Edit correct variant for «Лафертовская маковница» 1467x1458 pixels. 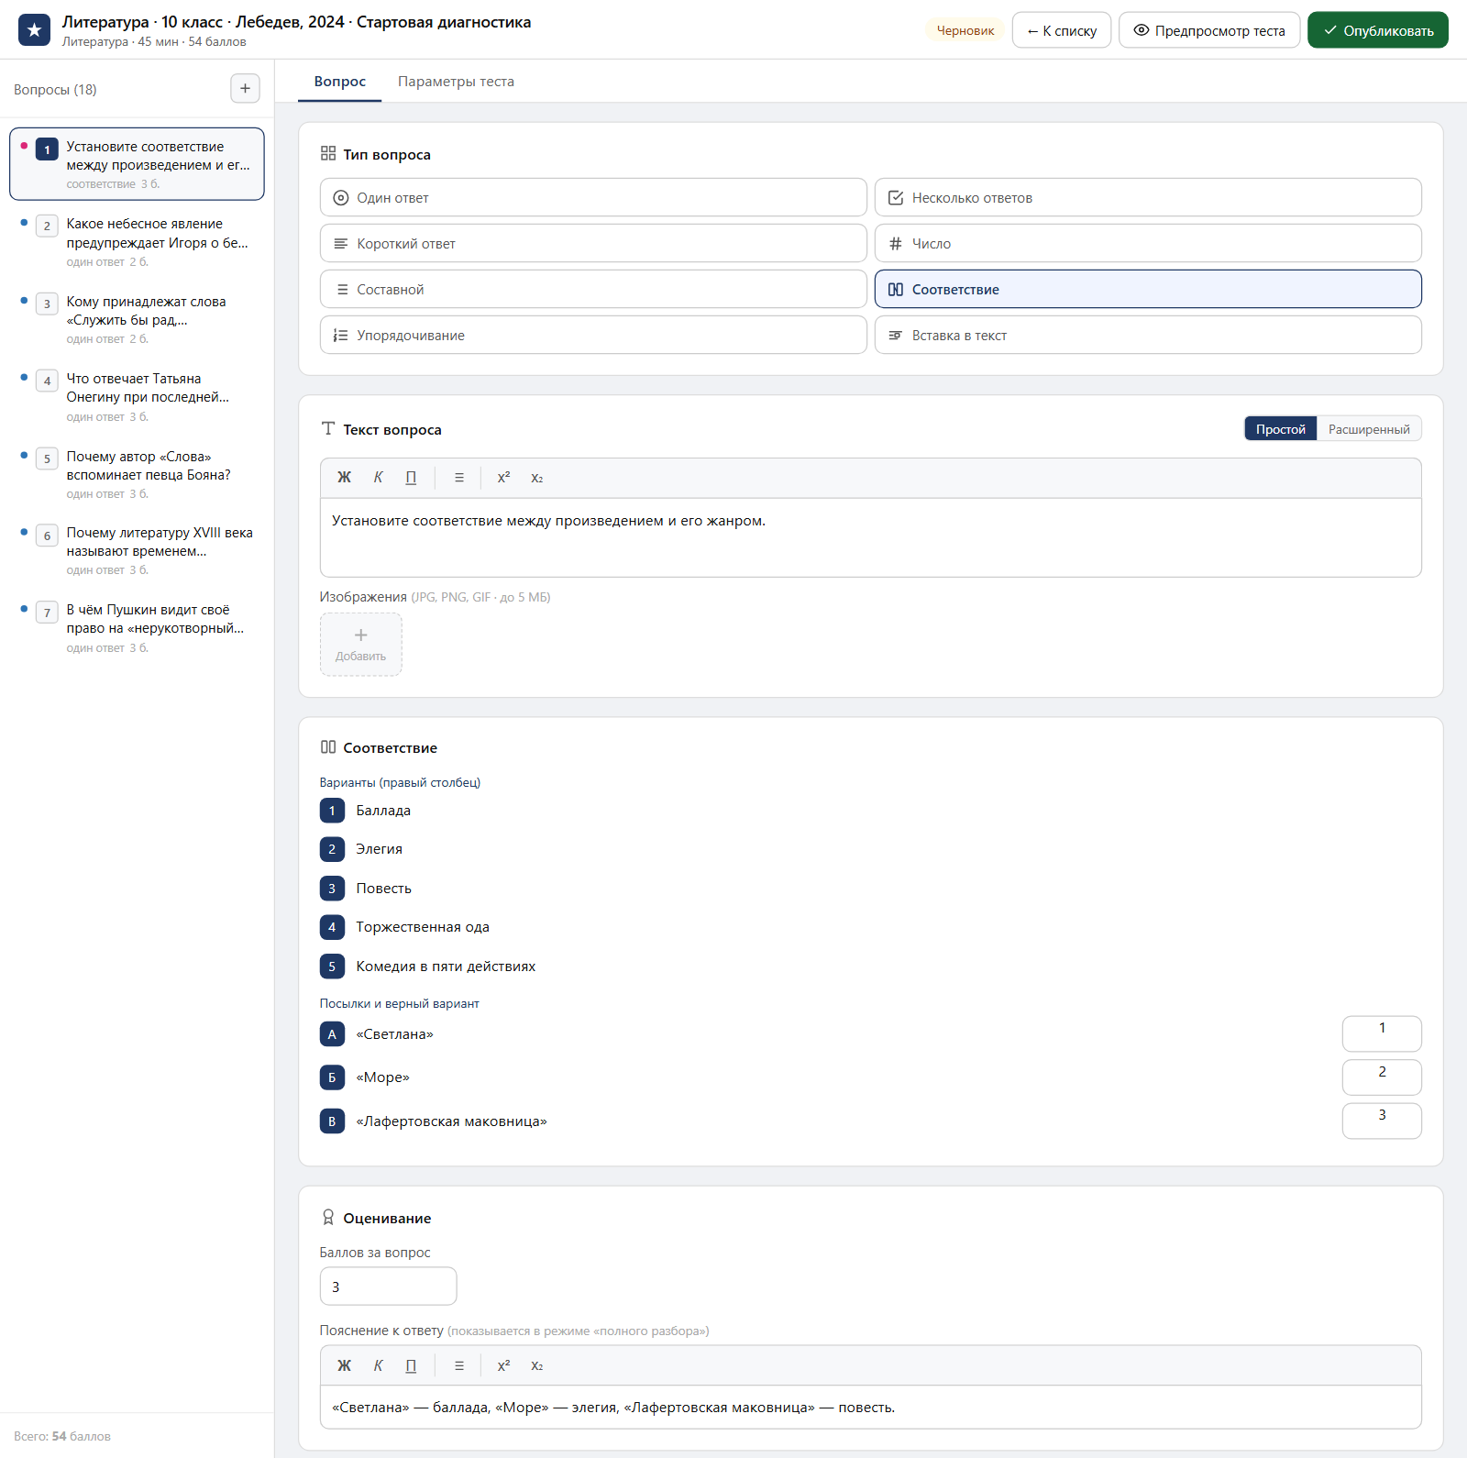(1382, 1121)
